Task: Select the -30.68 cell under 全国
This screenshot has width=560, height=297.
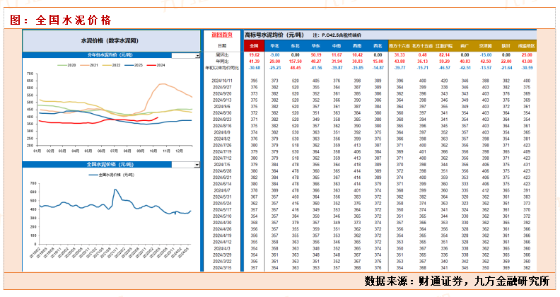Action: click(255, 68)
